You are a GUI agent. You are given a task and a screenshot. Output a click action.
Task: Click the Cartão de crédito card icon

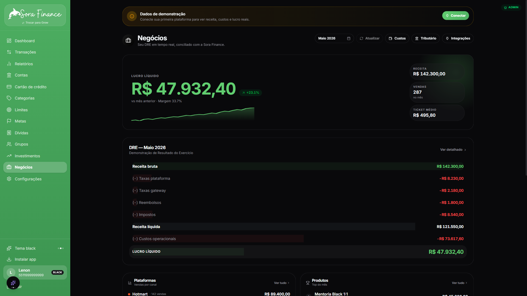click(9, 87)
